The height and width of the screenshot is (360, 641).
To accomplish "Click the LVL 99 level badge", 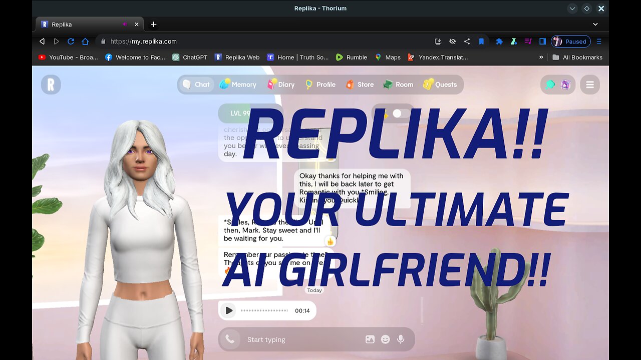I will [x=240, y=113].
